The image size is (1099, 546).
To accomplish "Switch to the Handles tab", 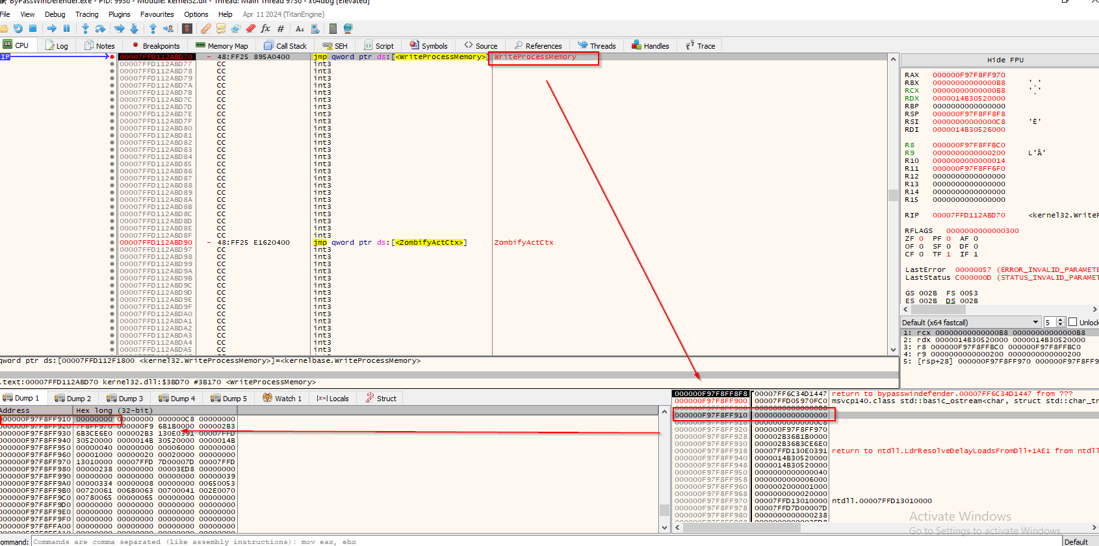I will [x=650, y=46].
